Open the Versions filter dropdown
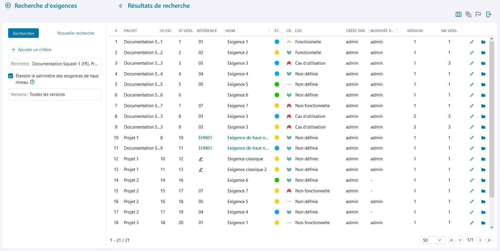This screenshot has height=251, width=500. click(55, 94)
